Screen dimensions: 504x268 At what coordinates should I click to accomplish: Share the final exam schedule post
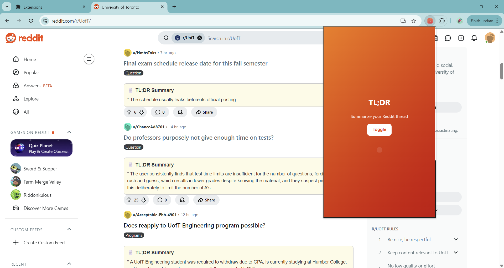tap(204, 112)
